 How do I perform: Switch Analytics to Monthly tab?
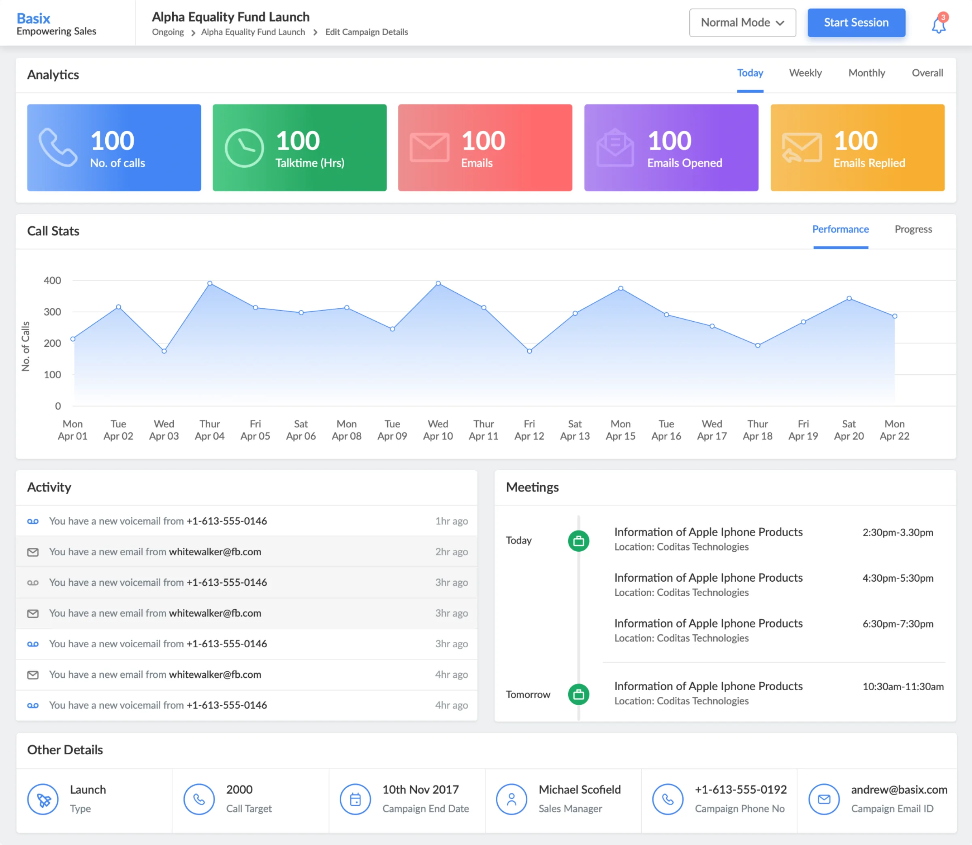click(866, 73)
